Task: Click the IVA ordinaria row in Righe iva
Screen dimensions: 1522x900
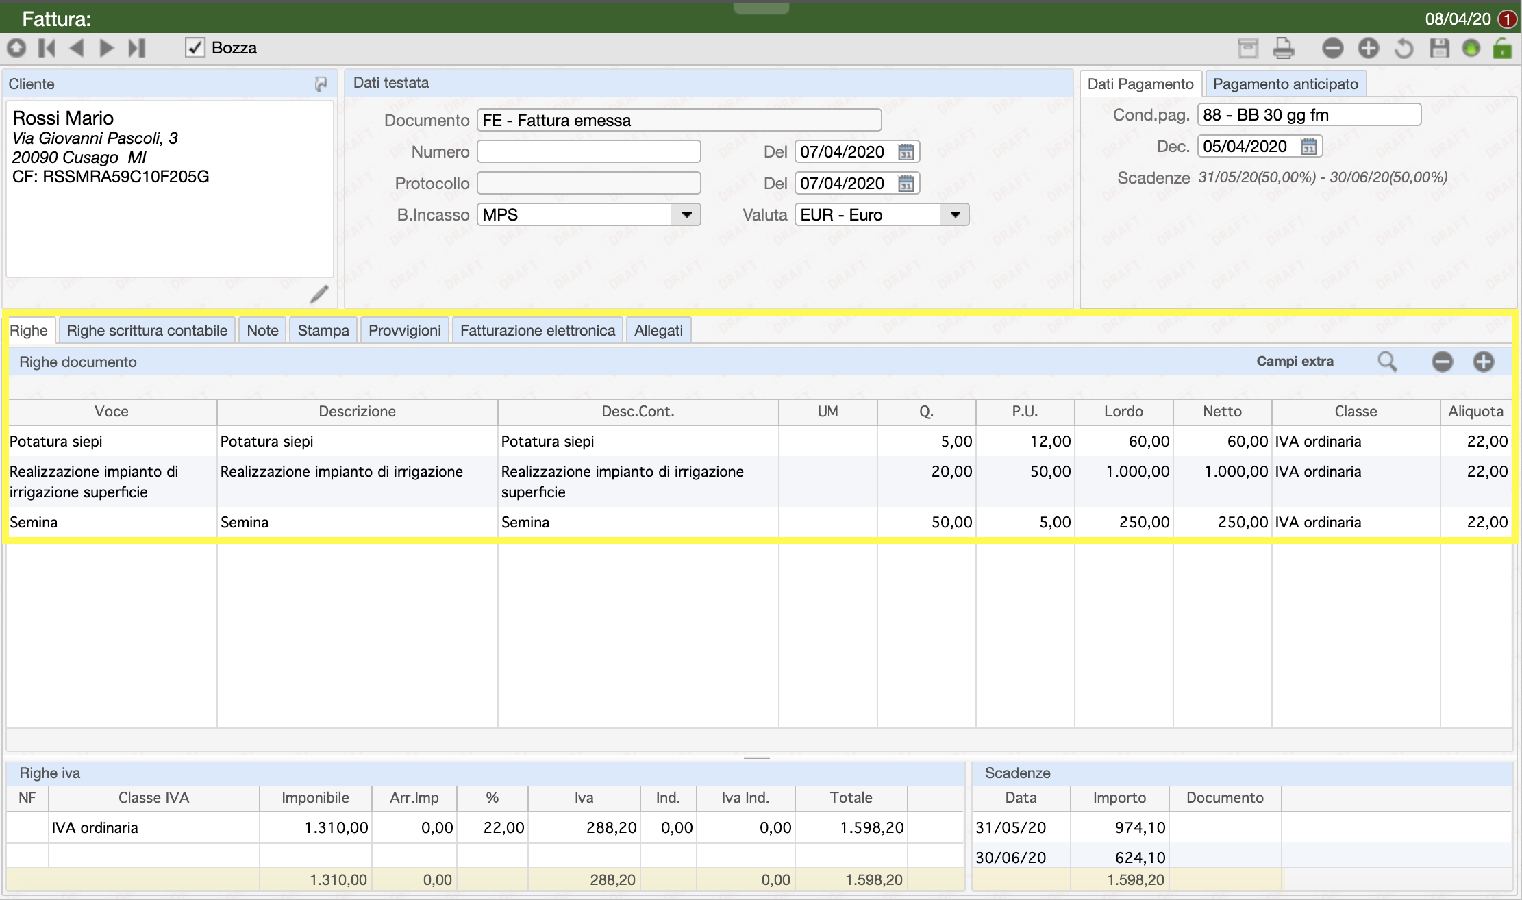Action: point(485,828)
